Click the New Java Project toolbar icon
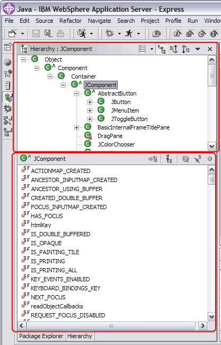 pyautogui.click(x=178, y=33)
